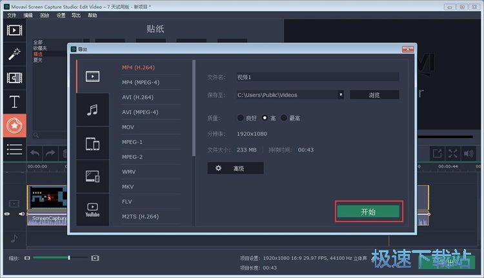Image resolution: width=484 pixels, height=278 pixels.
Task: Open the transitions panel icon
Action: (14, 78)
